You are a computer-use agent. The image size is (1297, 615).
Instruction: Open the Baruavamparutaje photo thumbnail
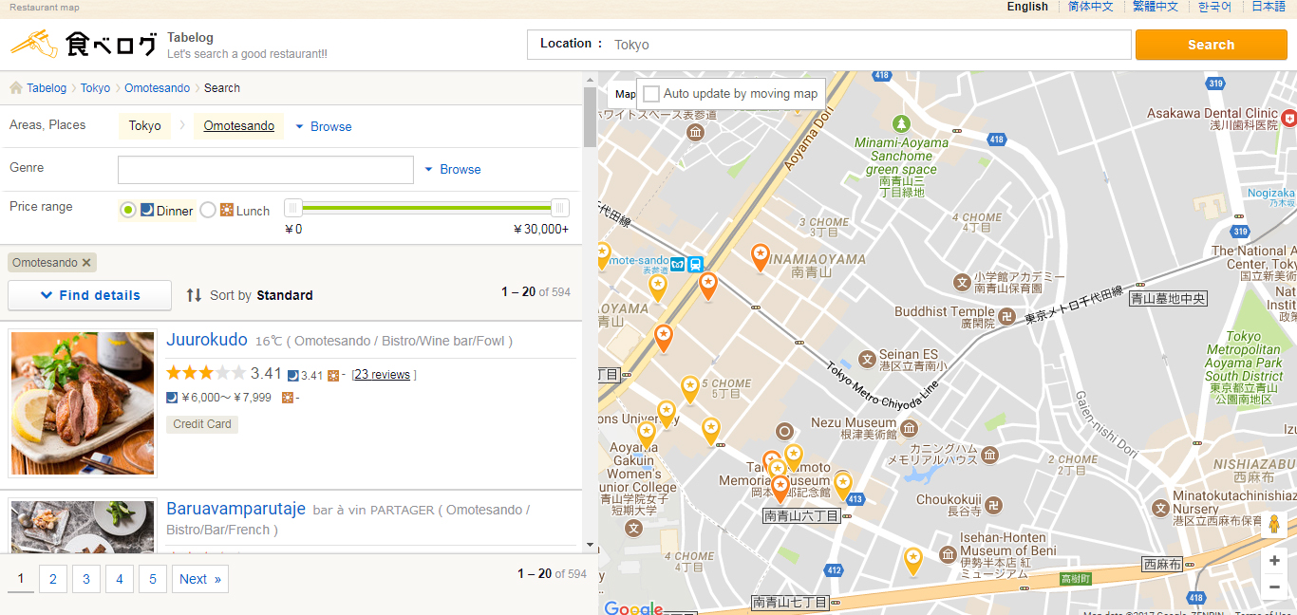[83, 527]
